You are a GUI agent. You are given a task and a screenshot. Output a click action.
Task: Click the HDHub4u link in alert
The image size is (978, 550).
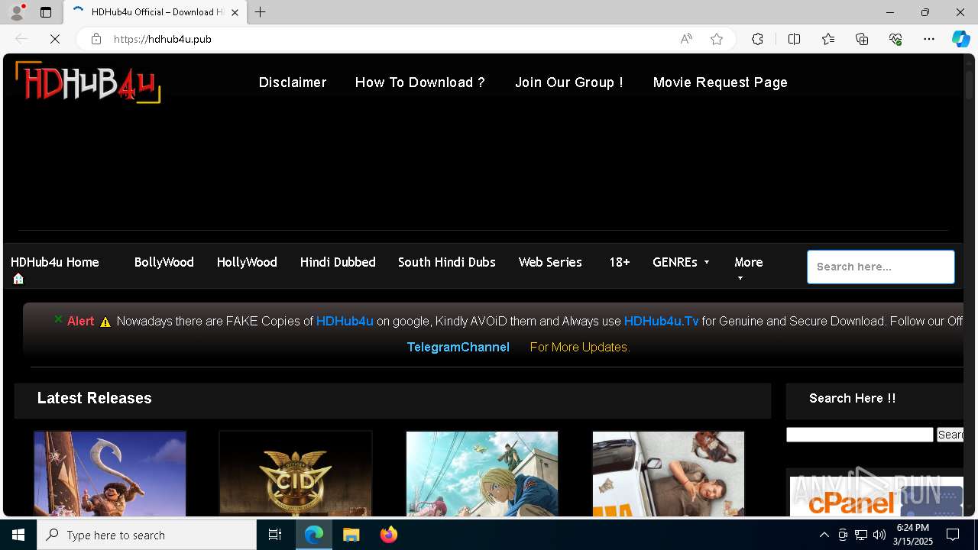tap(345, 322)
